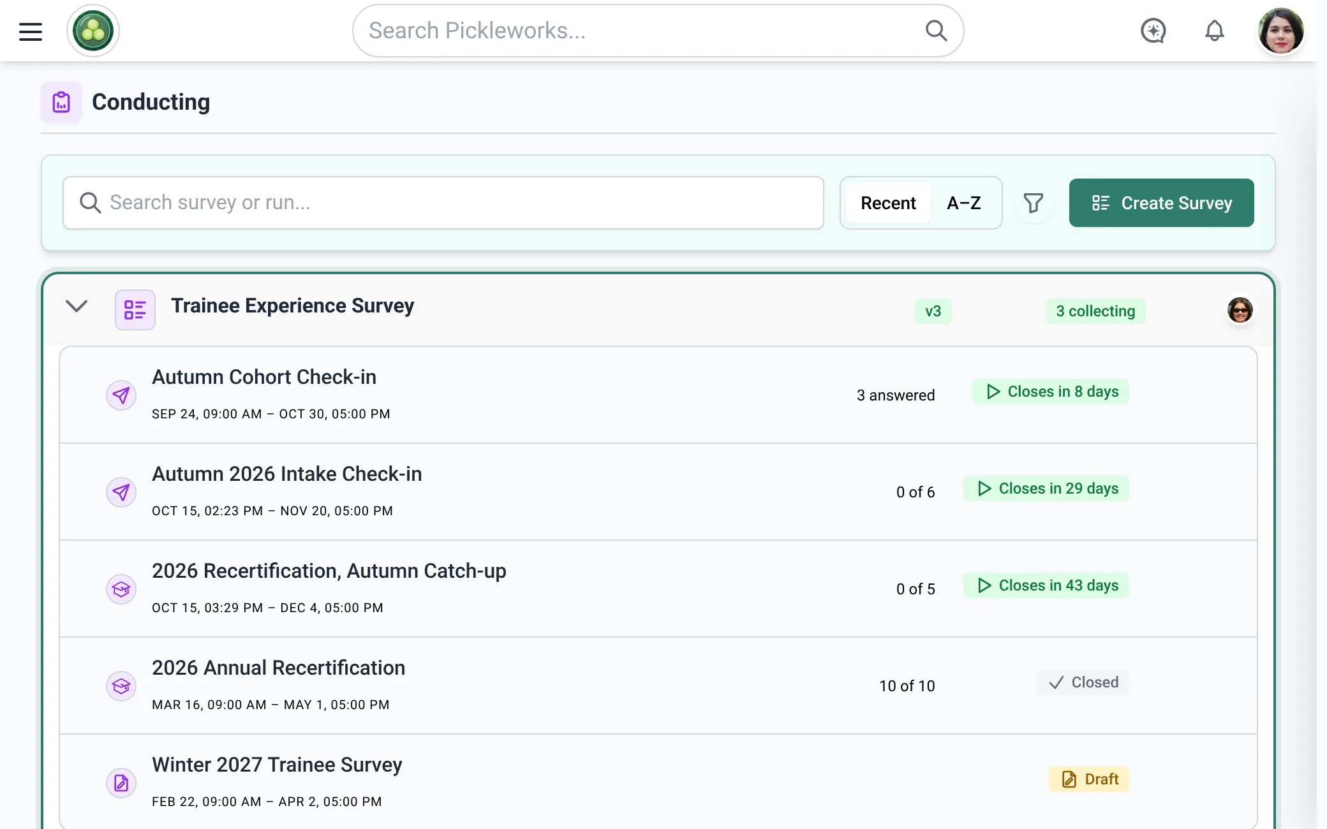Click the '3 answered' count
The height and width of the screenshot is (829, 1327).
pyautogui.click(x=896, y=395)
